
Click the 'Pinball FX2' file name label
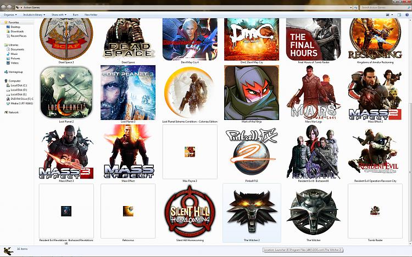click(x=252, y=181)
